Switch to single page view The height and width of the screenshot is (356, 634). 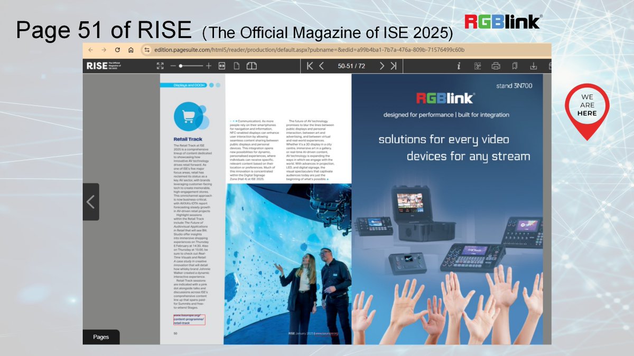tap(237, 66)
